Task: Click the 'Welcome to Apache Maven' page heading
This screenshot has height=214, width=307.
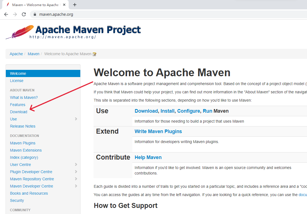Action: pyautogui.click(x=162, y=72)
